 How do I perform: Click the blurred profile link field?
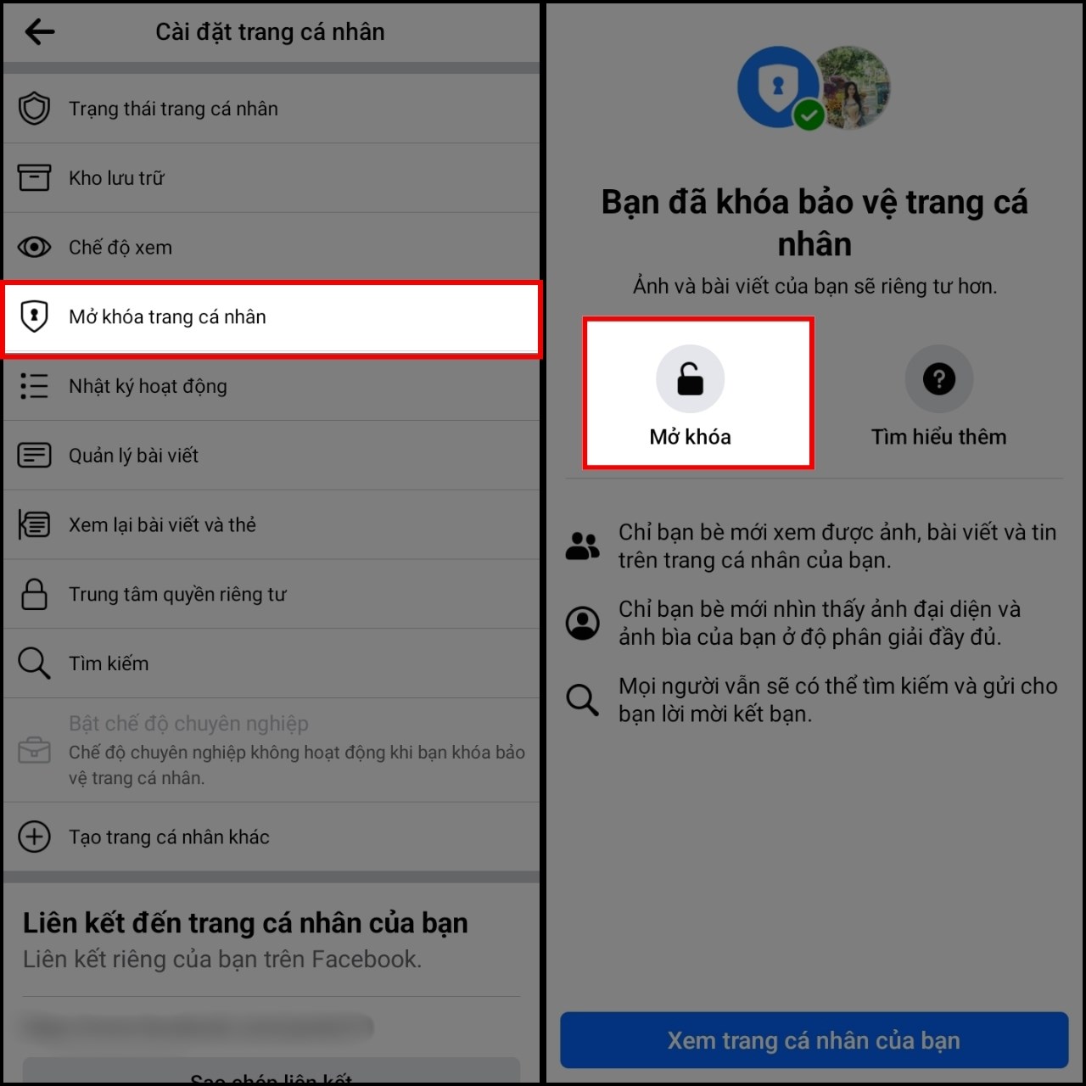[x=199, y=1027]
